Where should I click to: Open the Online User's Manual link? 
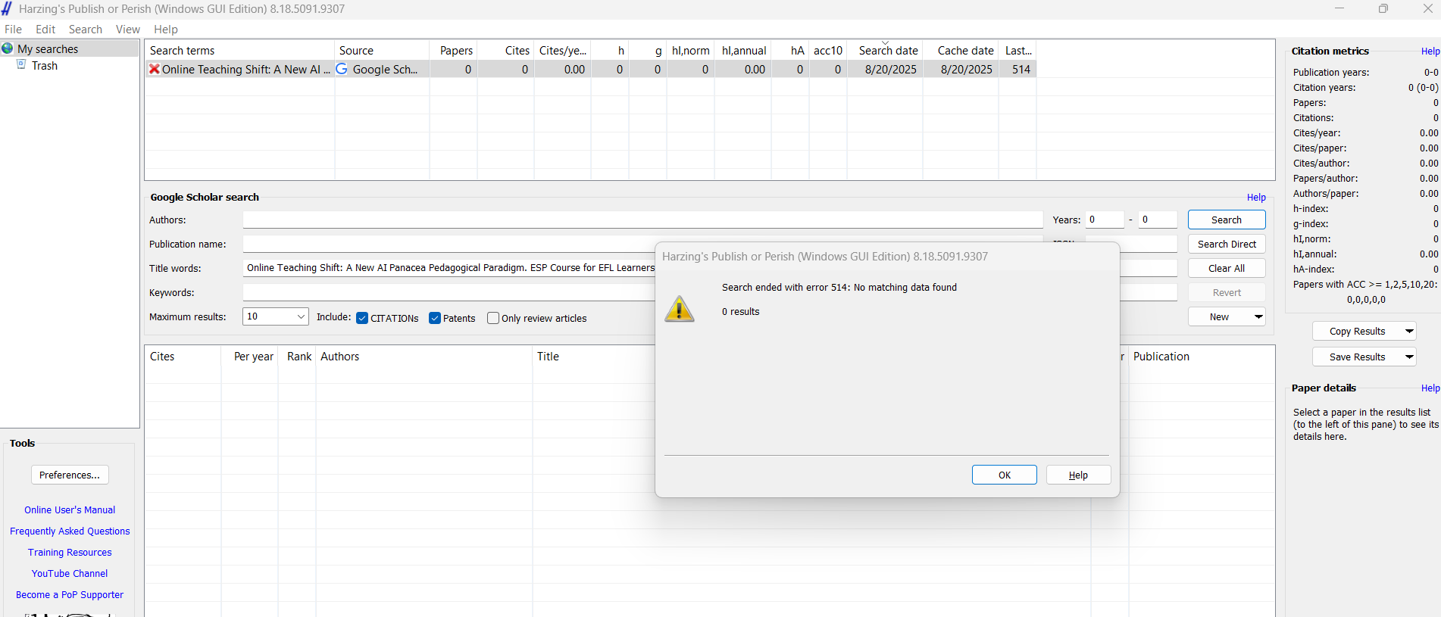tap(70, 510)
